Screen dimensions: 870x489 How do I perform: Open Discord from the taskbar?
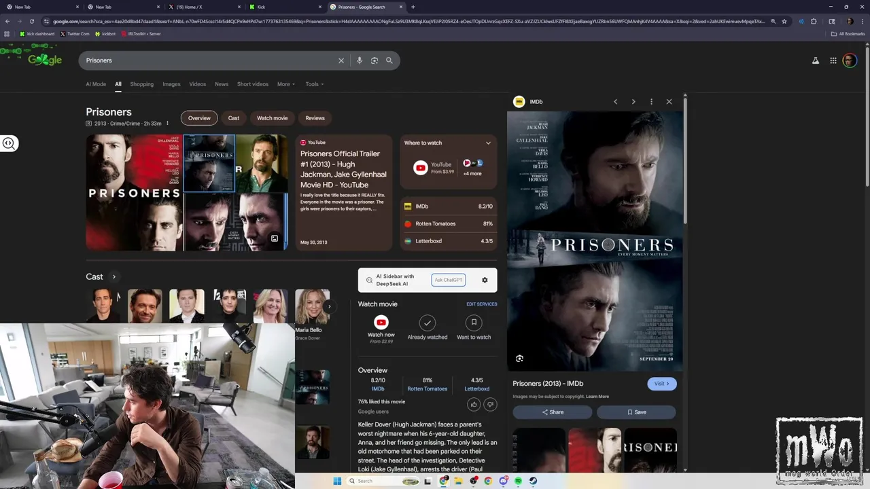click(x=503, y=481)
